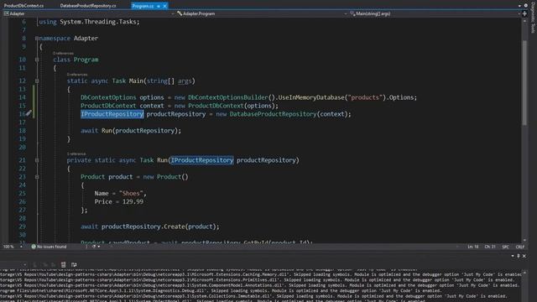Viewport: 537px width, 302px height.
Task: Open the Output window options dropdown arrow
Action: (513, 256)
